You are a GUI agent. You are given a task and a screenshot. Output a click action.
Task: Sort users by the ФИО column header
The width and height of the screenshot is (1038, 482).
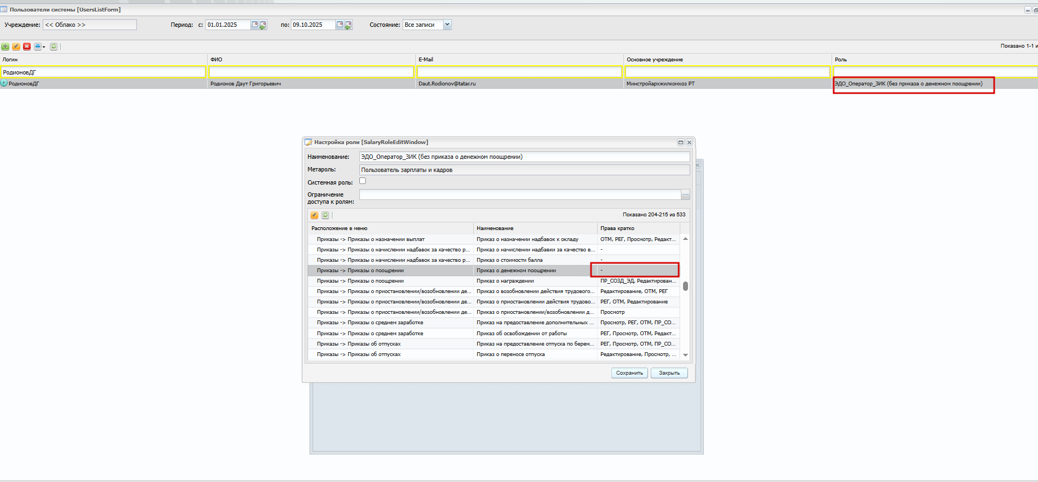pyautogui.click(x=311, y=60)
